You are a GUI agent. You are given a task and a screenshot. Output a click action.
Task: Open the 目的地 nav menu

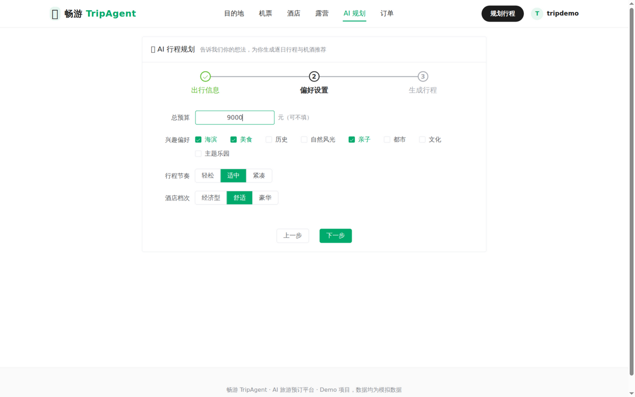point(234,14)
